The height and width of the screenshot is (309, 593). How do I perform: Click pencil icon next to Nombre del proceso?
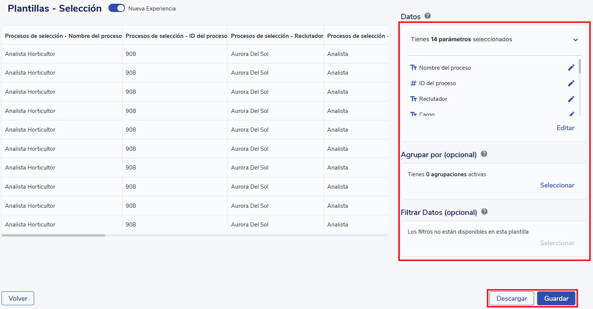click(x=571, y=67)
